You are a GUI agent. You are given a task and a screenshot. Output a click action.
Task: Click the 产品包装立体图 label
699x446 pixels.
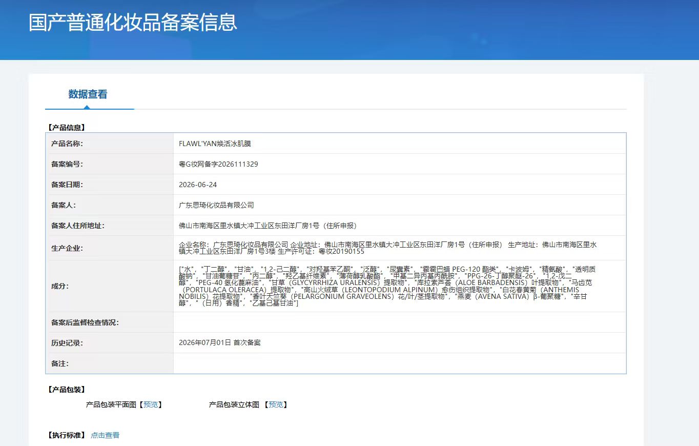[x=234, y=404]
